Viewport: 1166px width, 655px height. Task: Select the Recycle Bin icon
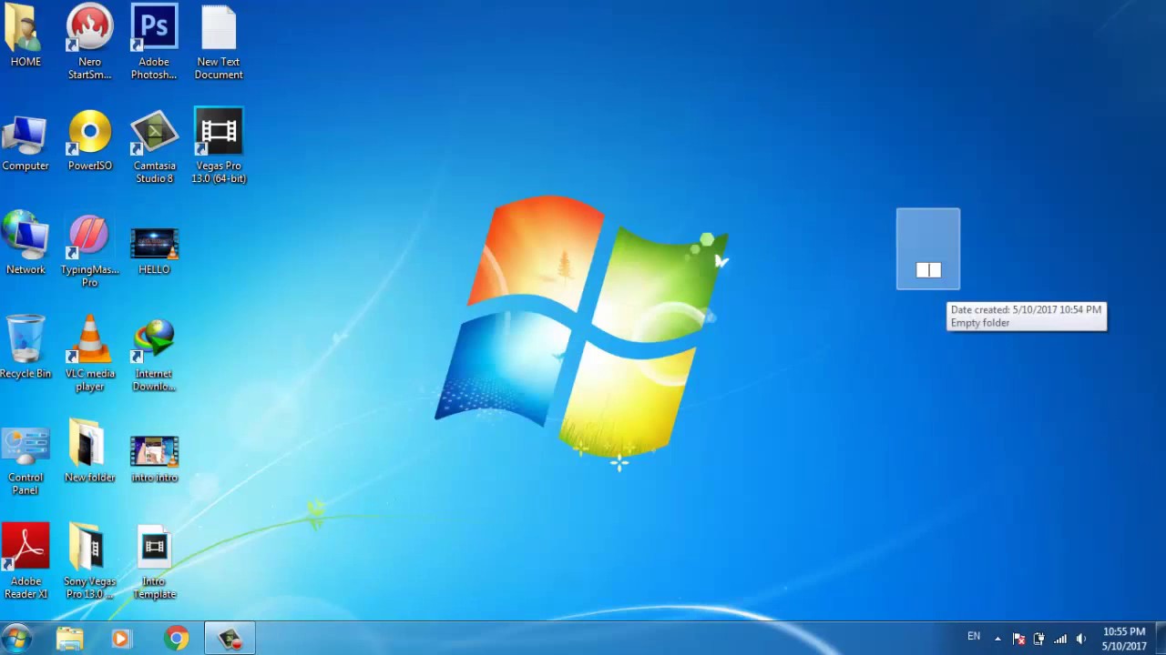click(26, 348)
